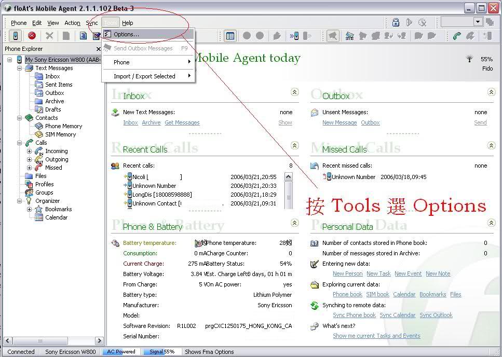Click the Recent calls list scrollbar thumb
The image size is (502, 357).
click(x=289, y=195)
